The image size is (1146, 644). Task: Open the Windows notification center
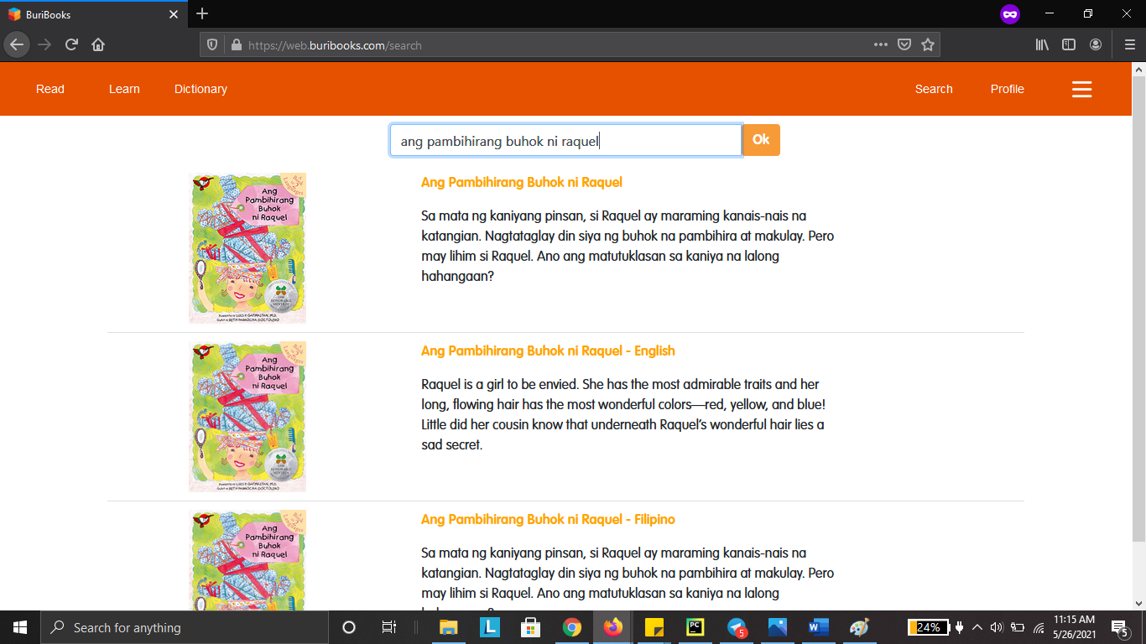1119,627
